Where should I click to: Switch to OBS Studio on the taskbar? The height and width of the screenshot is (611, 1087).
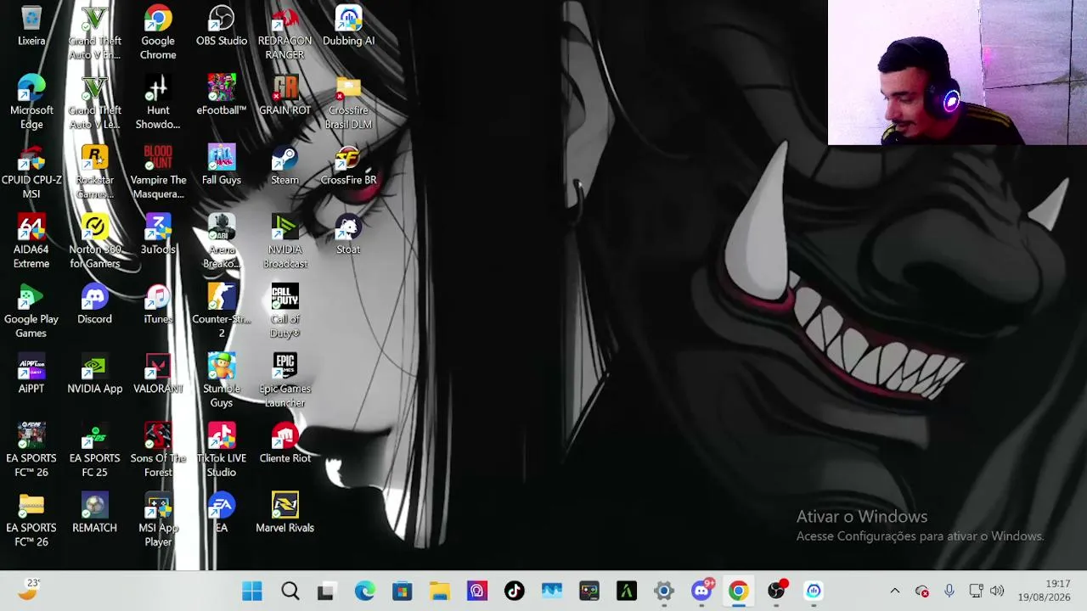pyautogui.click(x=776, y=591)
